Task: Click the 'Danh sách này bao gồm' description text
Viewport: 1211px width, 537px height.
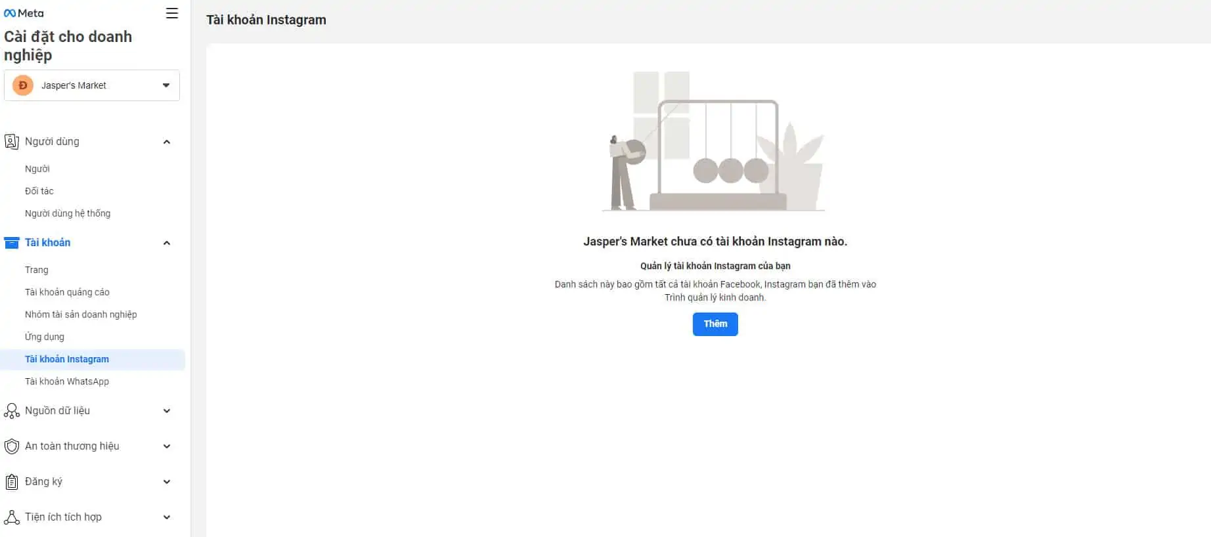Action: pyautogui.click(x=715, y=291)
